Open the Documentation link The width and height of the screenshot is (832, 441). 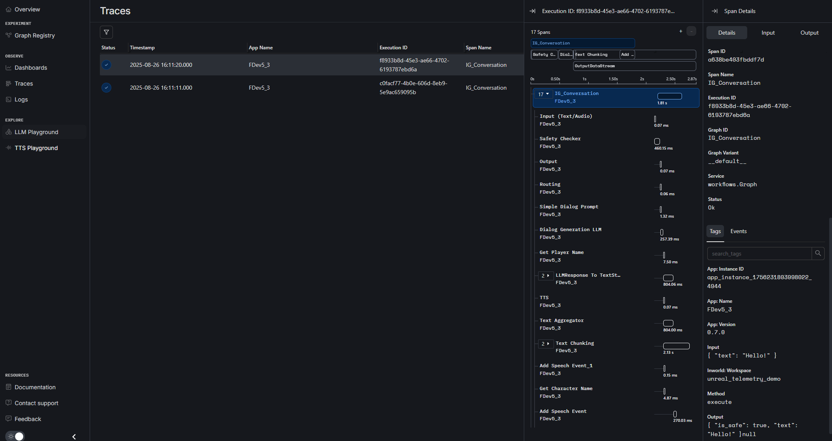tap(35, 387)
